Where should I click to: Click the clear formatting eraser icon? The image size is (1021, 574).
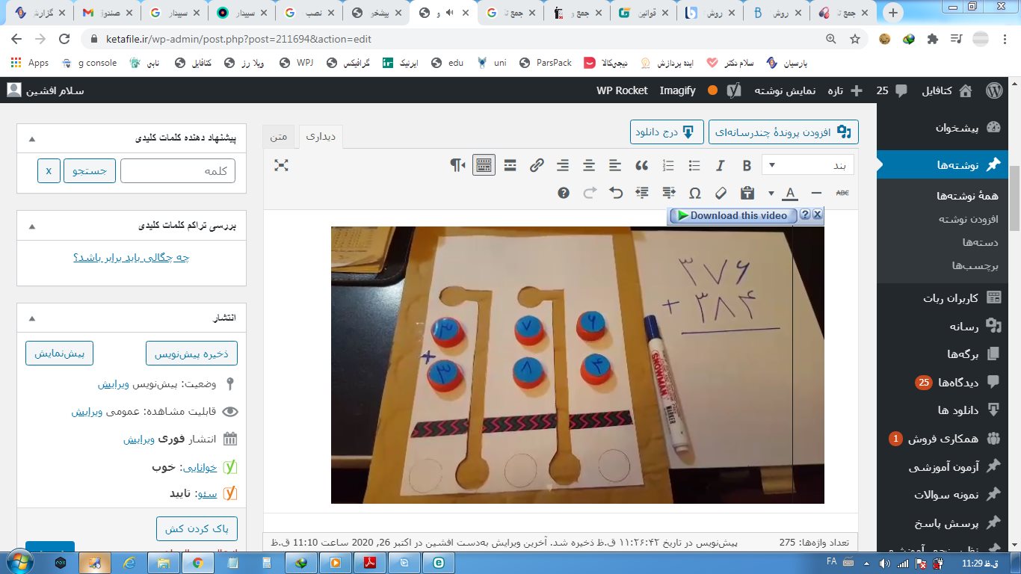coord(721,193)
